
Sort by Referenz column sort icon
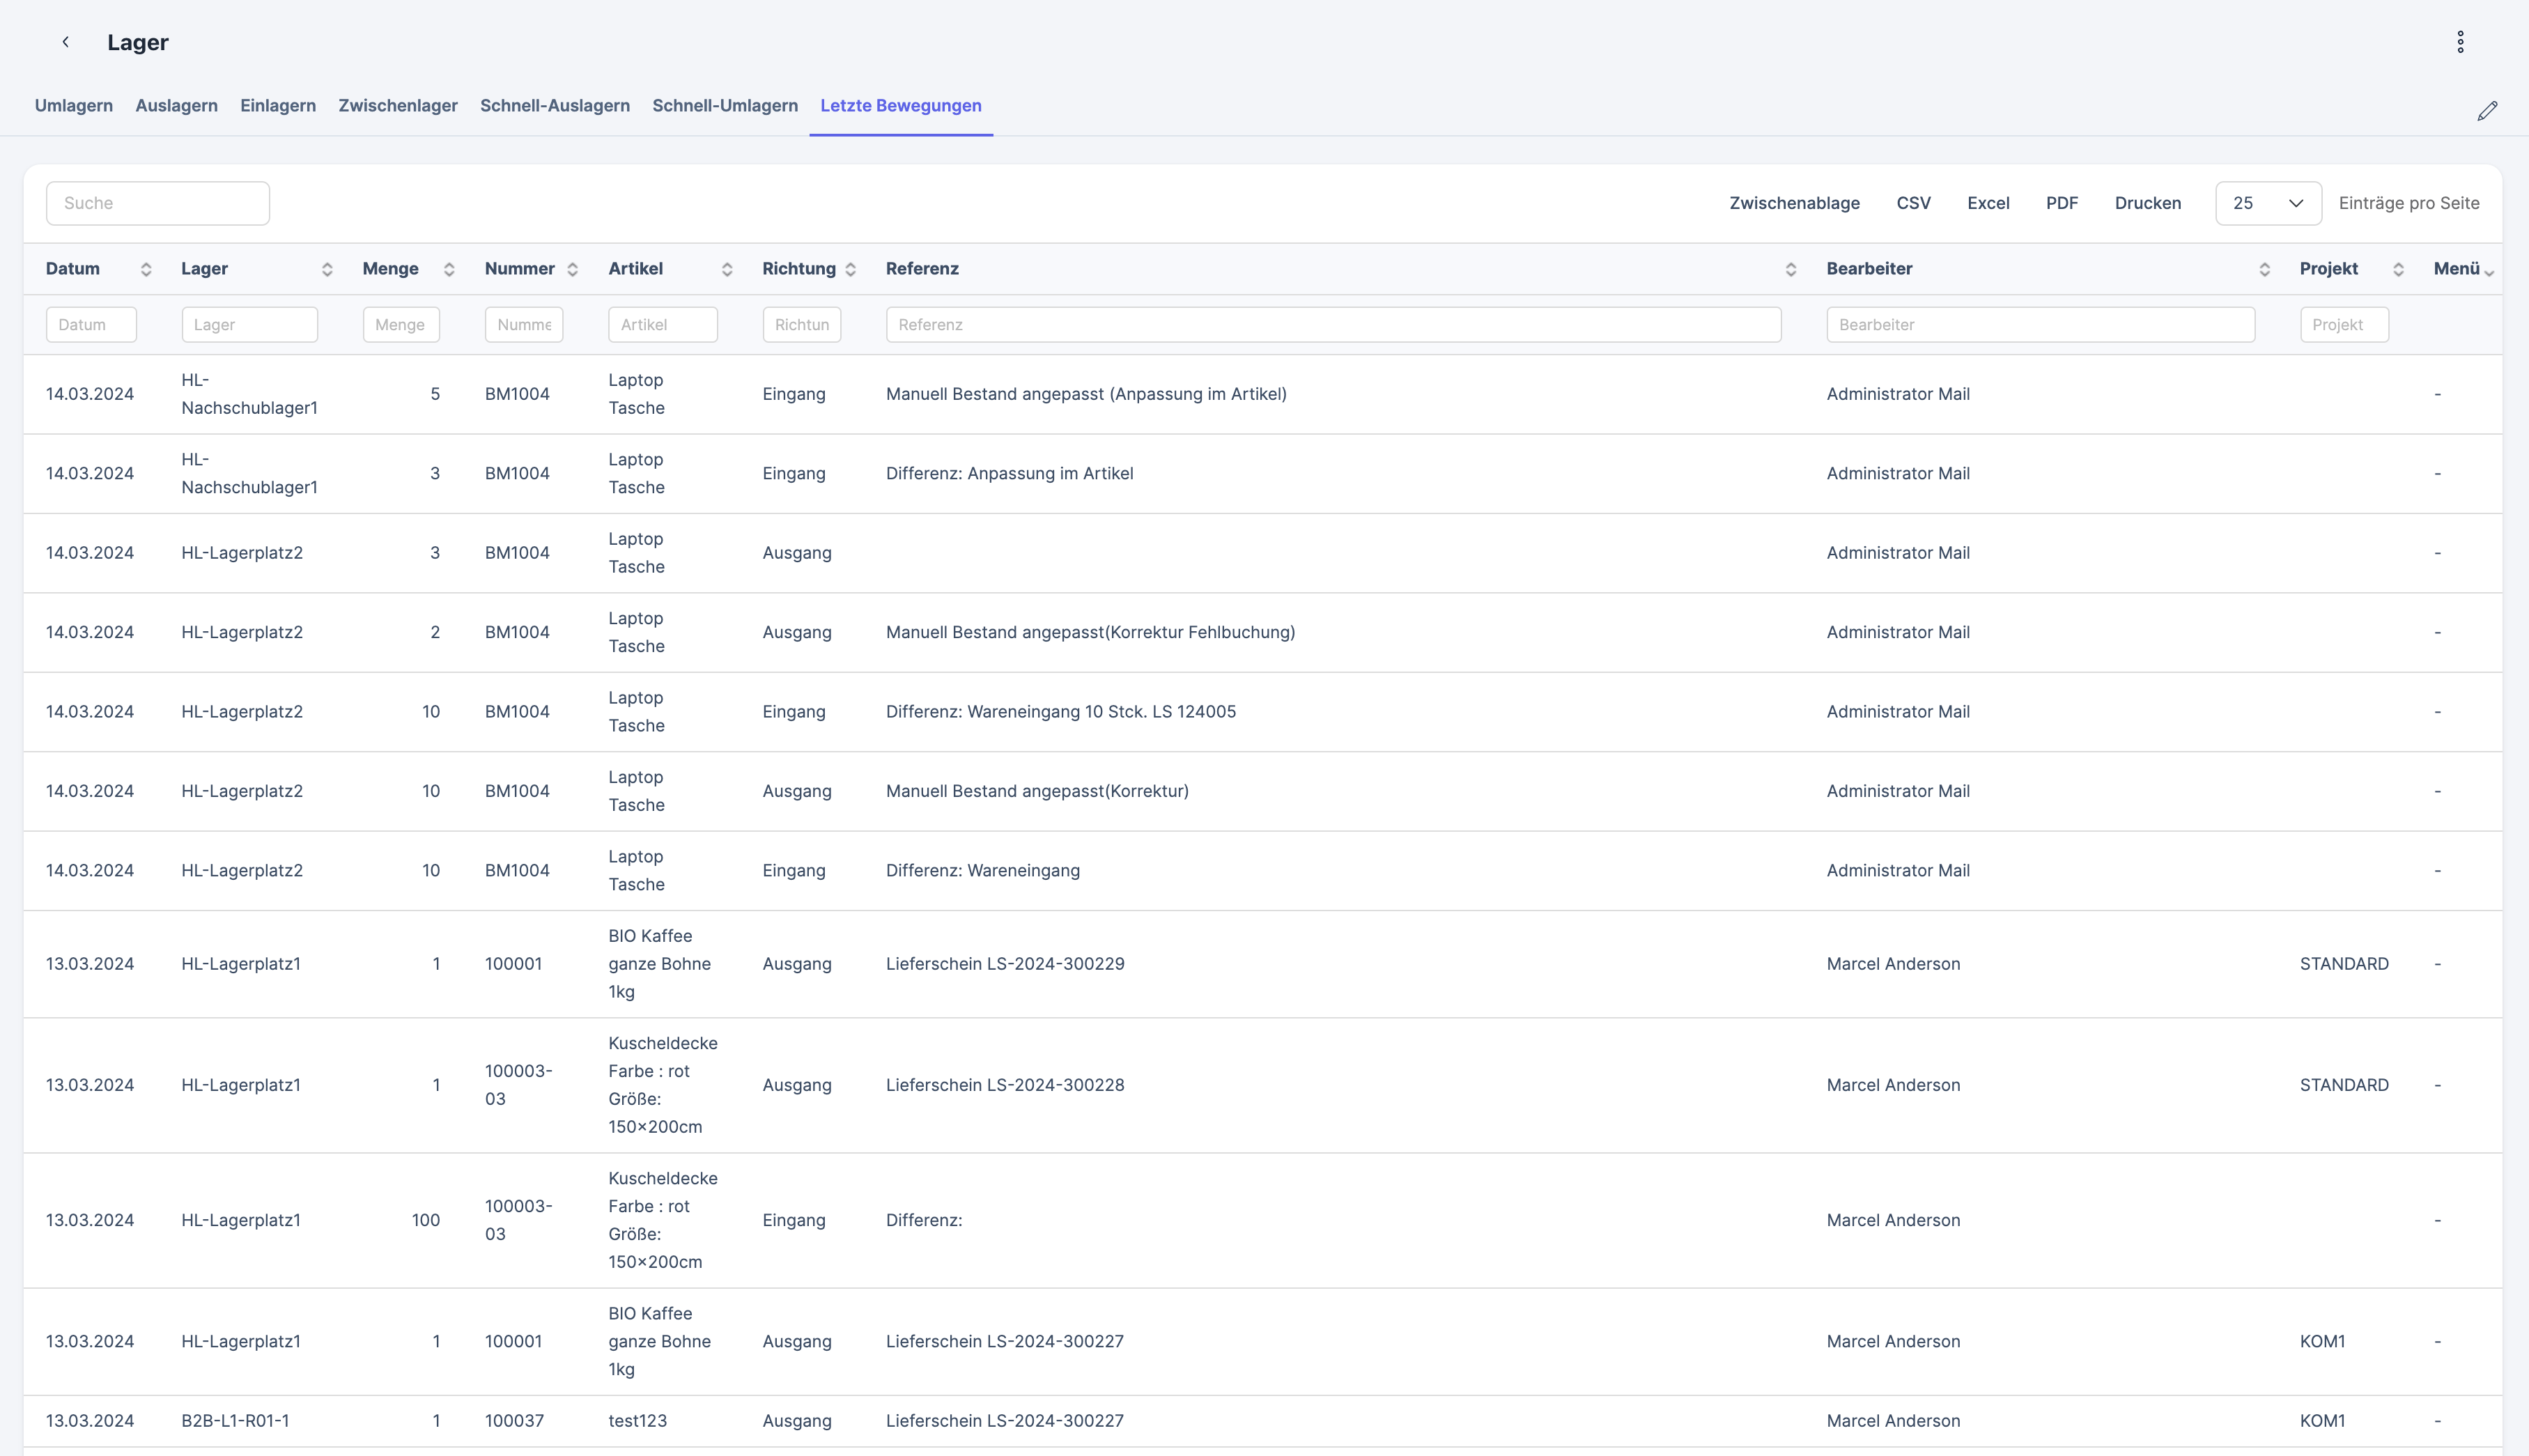pyautogui.click(x=1791, y=269)
